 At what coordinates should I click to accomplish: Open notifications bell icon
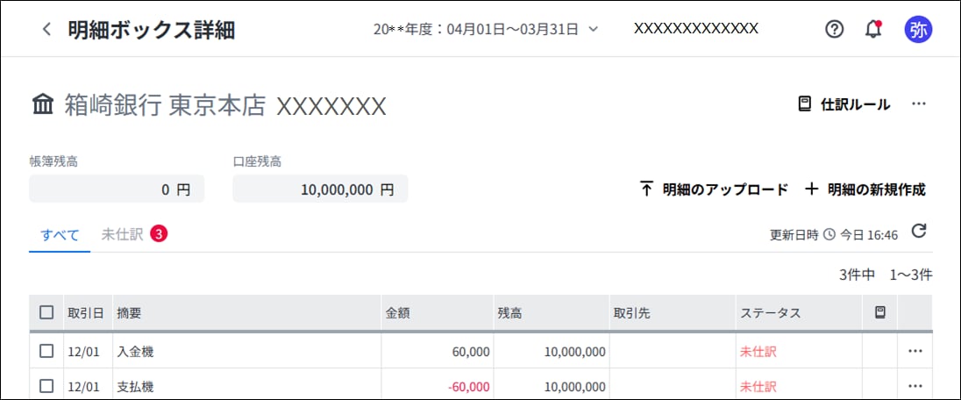point(873,29)
